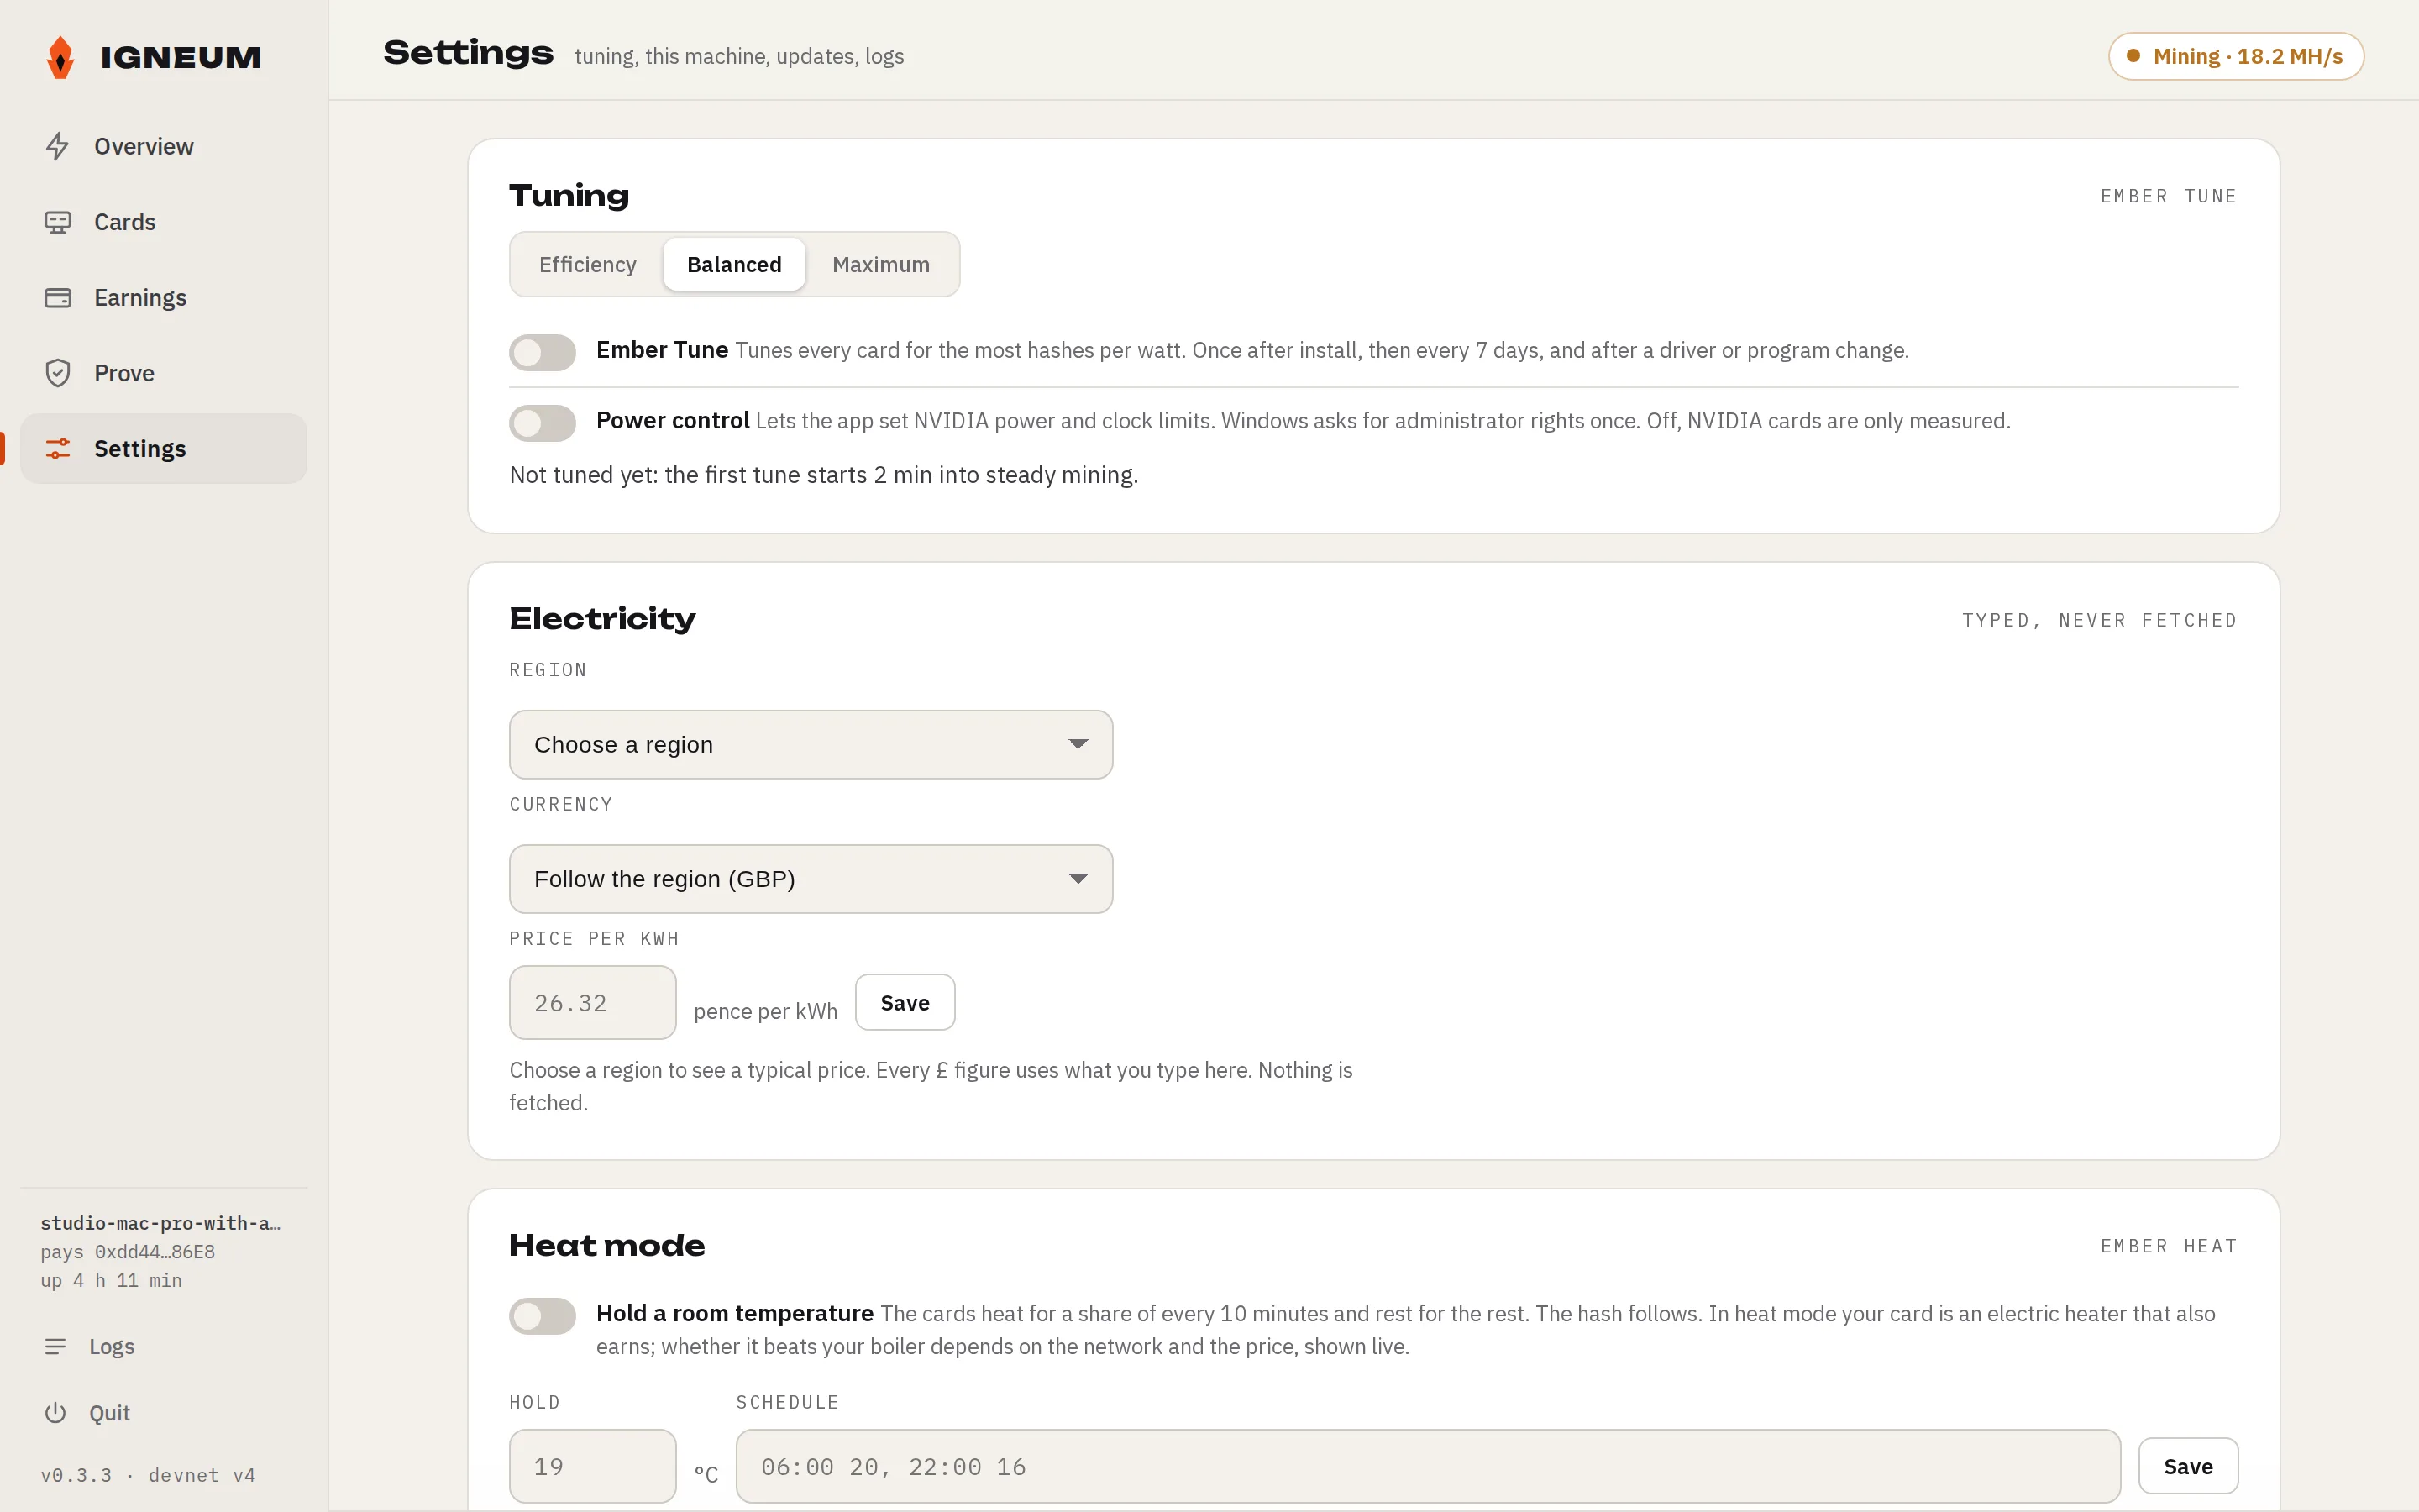This screenshot has height=1512, width=2419.
Task: Go to the Cards page
Action: [164, 222]
